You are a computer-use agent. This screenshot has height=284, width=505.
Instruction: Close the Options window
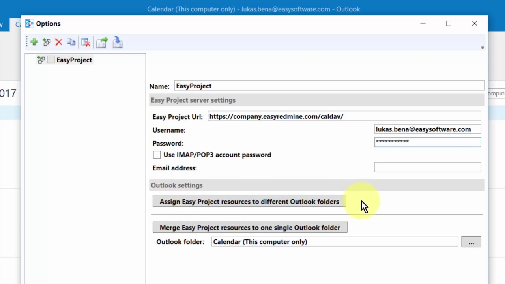click(x=475, y=24)
